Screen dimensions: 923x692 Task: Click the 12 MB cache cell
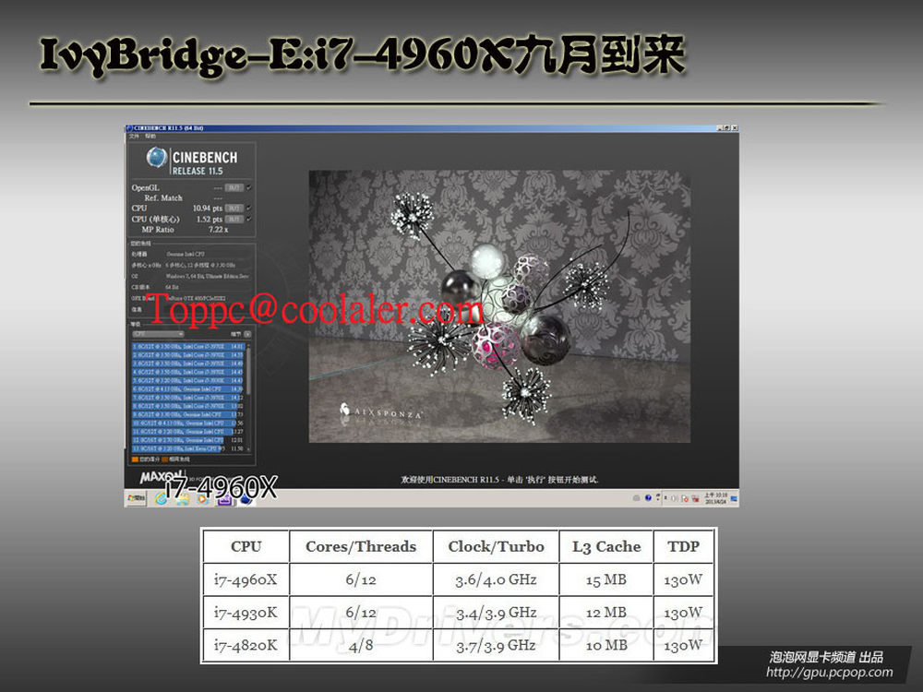pos(606,613)
